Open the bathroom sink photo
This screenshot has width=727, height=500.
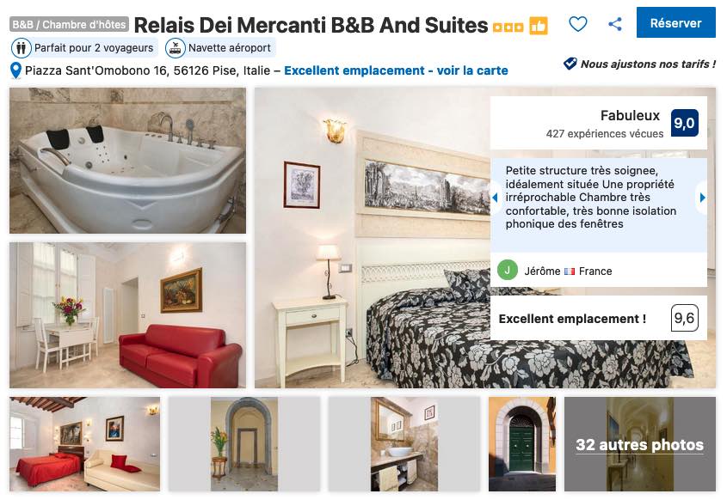click(x=404, y=444)
